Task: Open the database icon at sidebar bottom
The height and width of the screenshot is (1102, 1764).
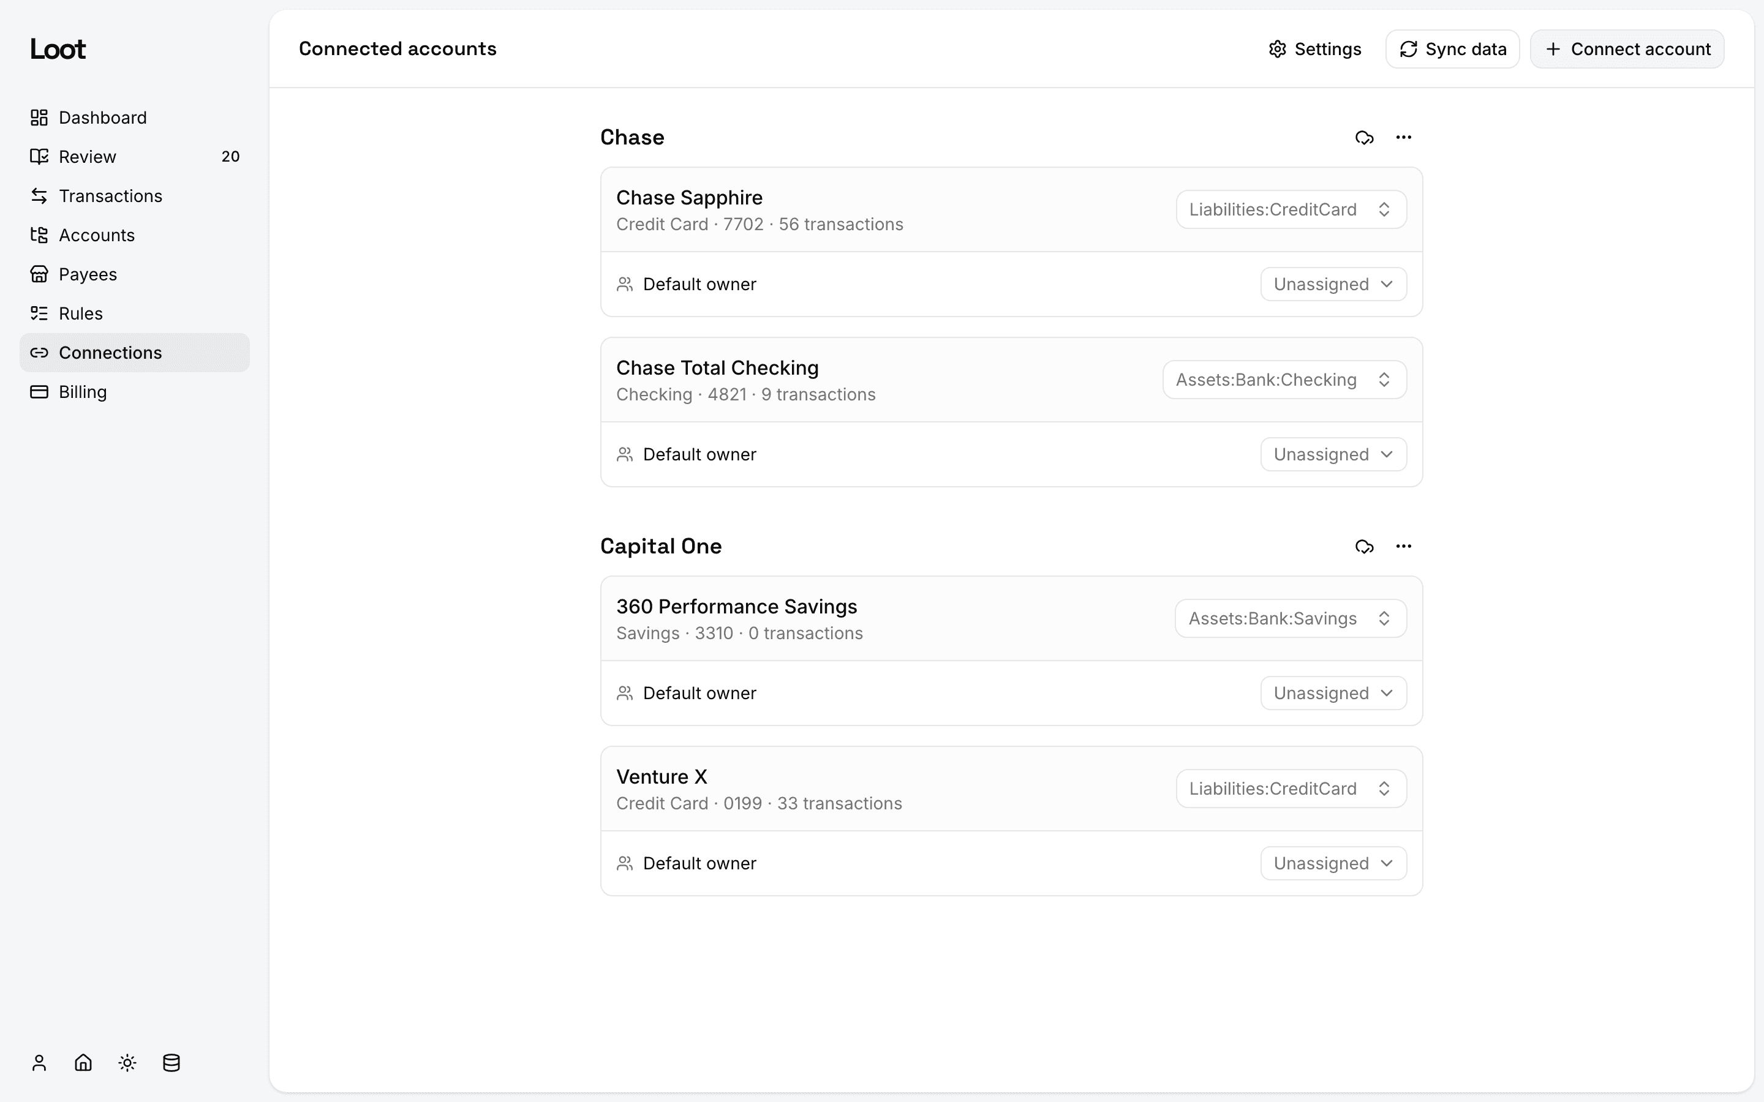Action: pyautogui.click(x=171, y=1063)
